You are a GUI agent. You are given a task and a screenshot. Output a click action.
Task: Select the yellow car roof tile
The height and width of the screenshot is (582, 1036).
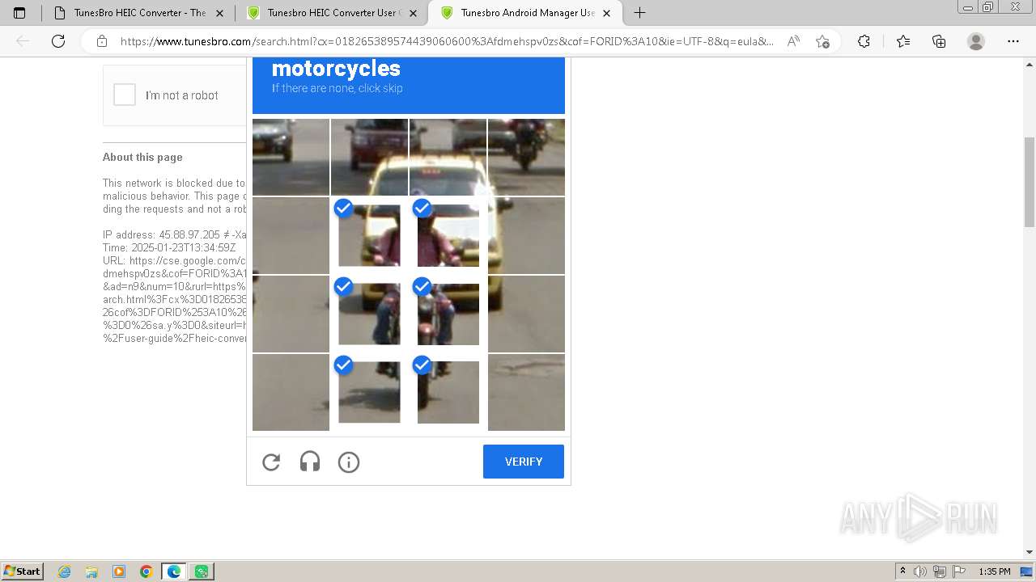(448, 157)
